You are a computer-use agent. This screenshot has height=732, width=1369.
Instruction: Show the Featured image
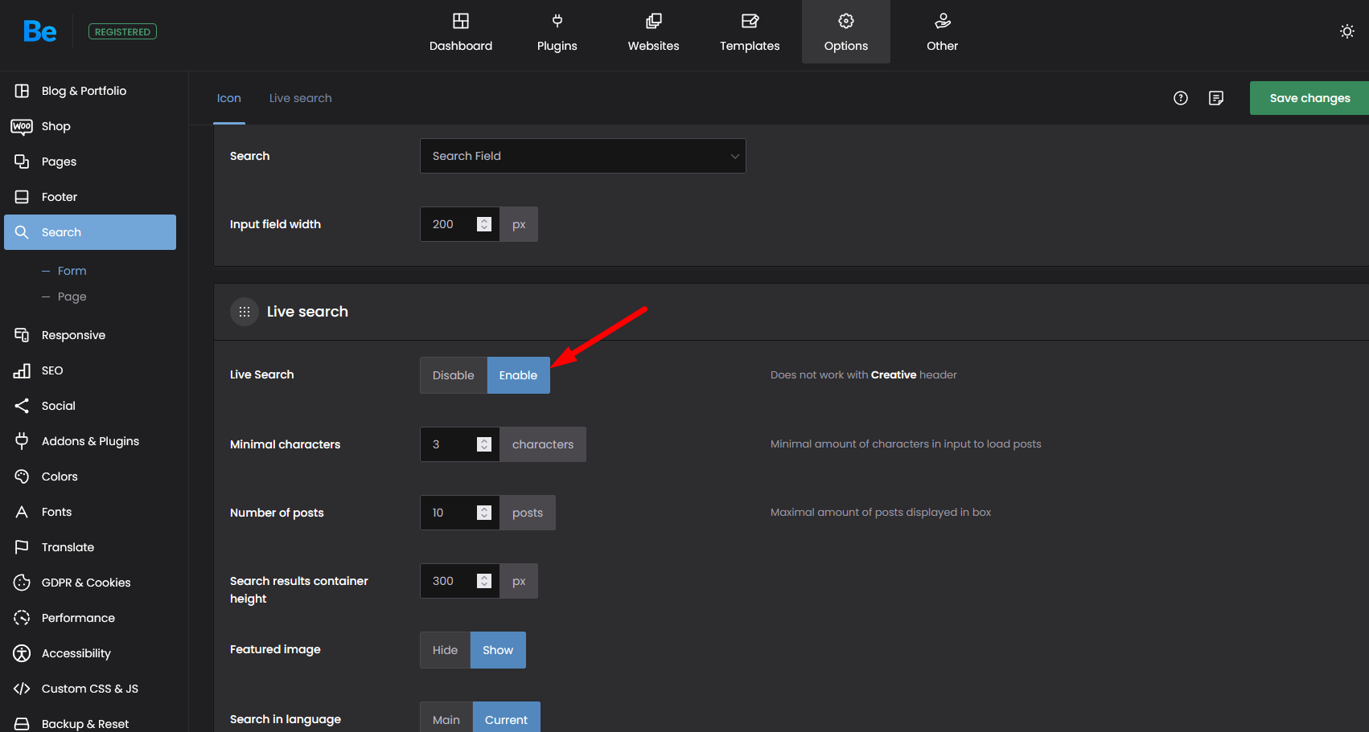(498, 650)
